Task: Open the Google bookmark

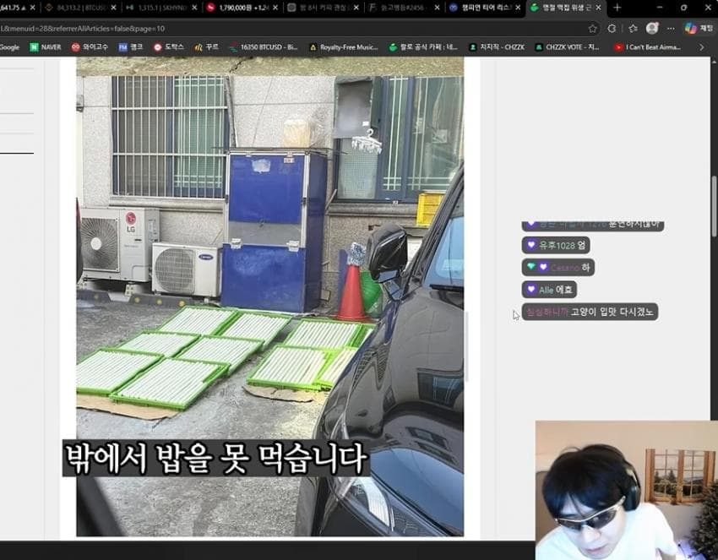Action: (9, 47)
